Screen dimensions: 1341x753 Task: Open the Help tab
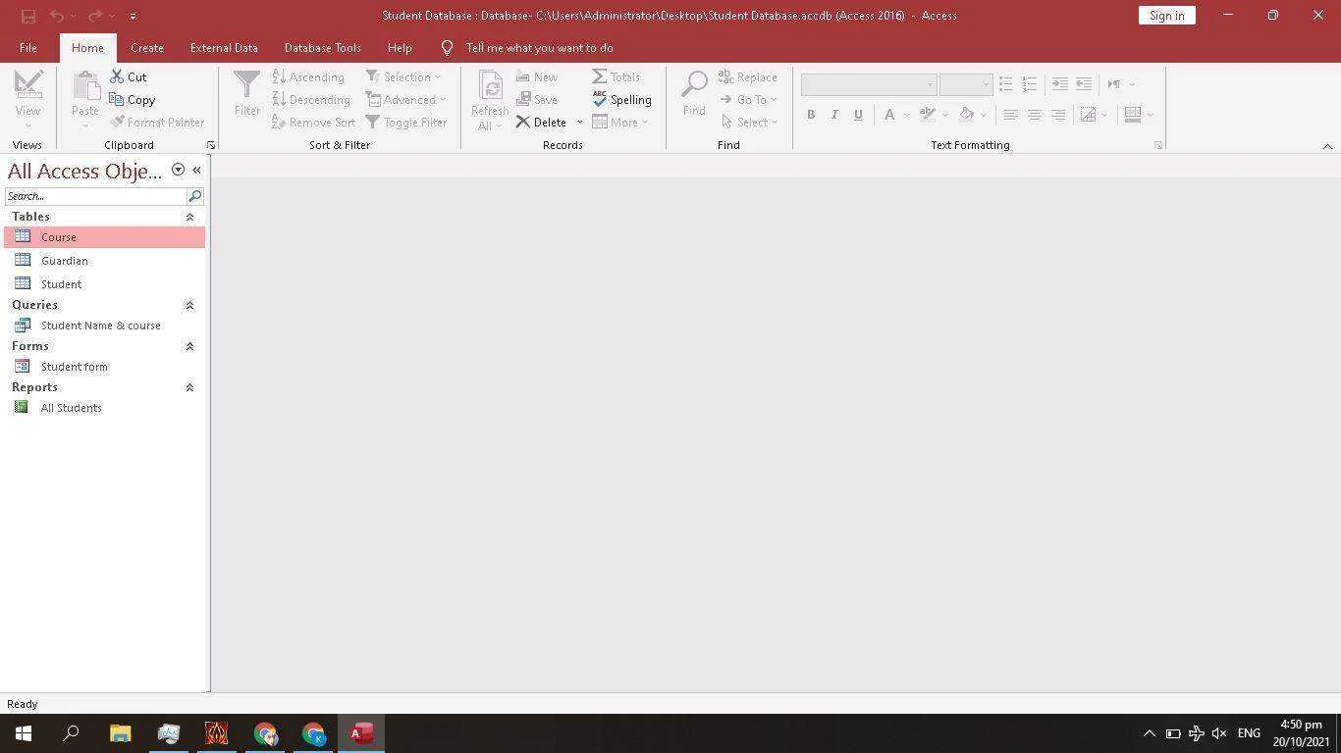pos(400,47)
